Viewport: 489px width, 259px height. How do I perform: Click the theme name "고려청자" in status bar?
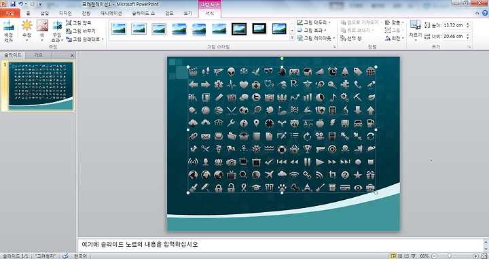46,256
